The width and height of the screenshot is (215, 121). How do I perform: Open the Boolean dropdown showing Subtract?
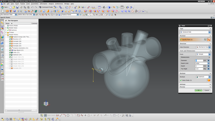point(203,77)
